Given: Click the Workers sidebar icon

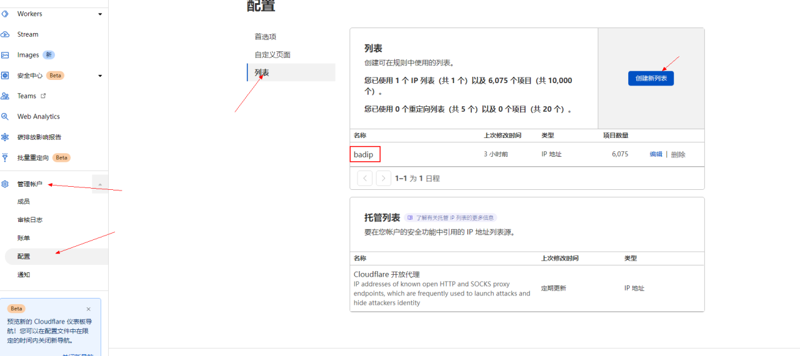Looking at the screenshot, I should coord(5,14).
